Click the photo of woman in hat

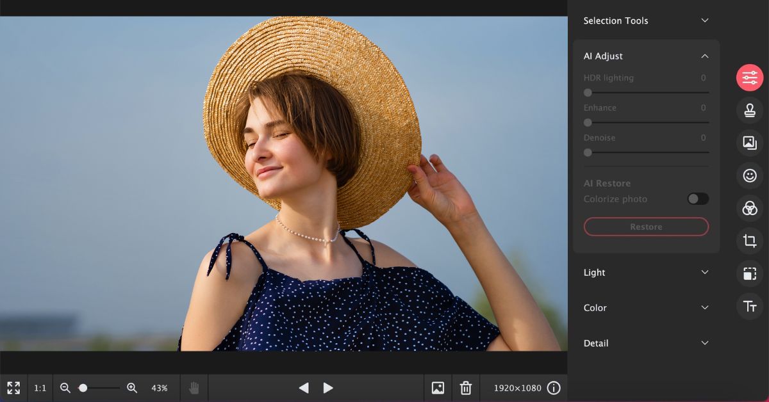pos(283,184)
